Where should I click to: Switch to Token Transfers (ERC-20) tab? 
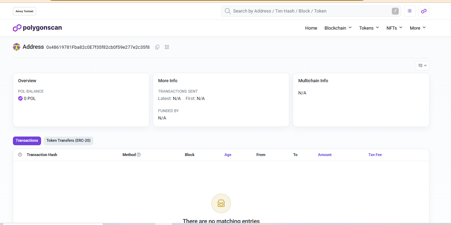point(68,141)
